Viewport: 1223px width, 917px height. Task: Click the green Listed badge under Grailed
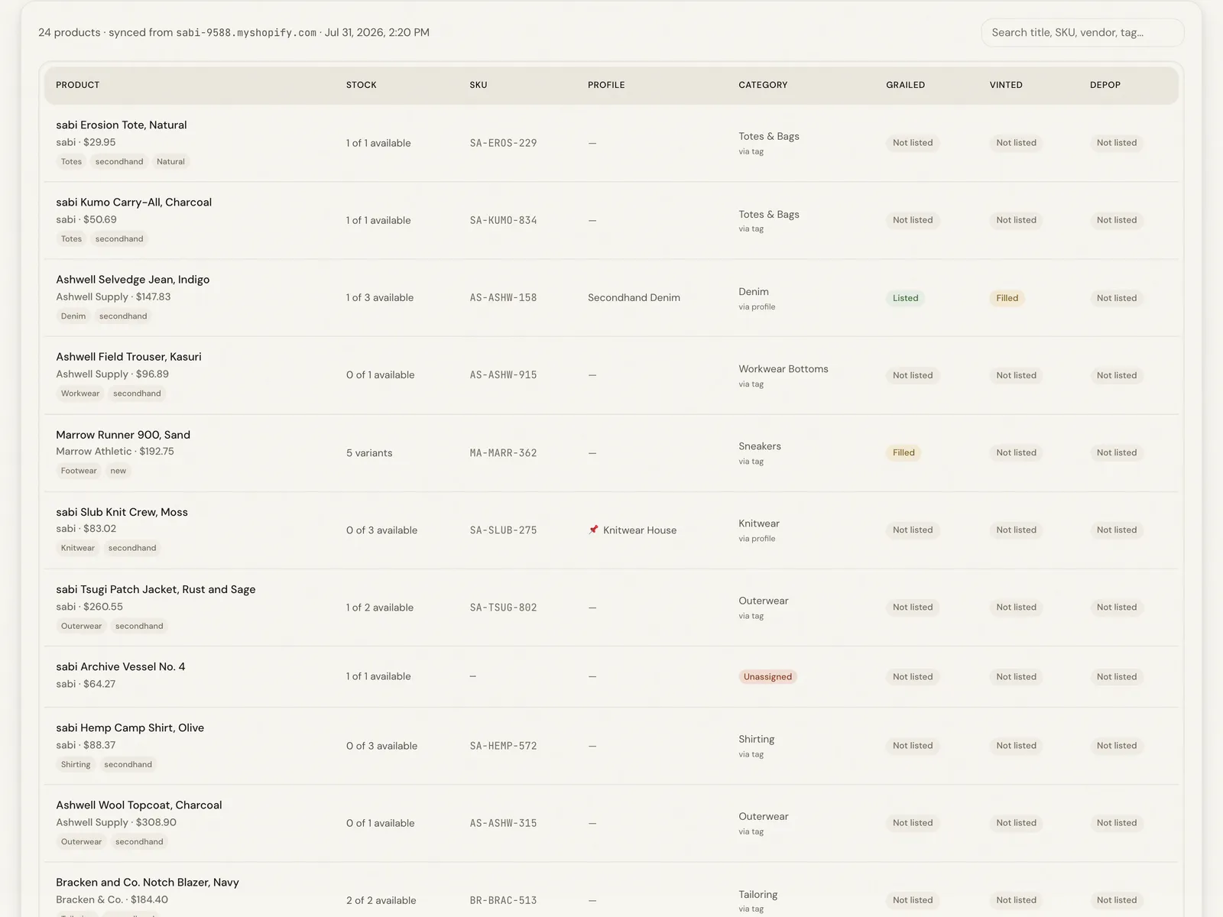[906, 298]
